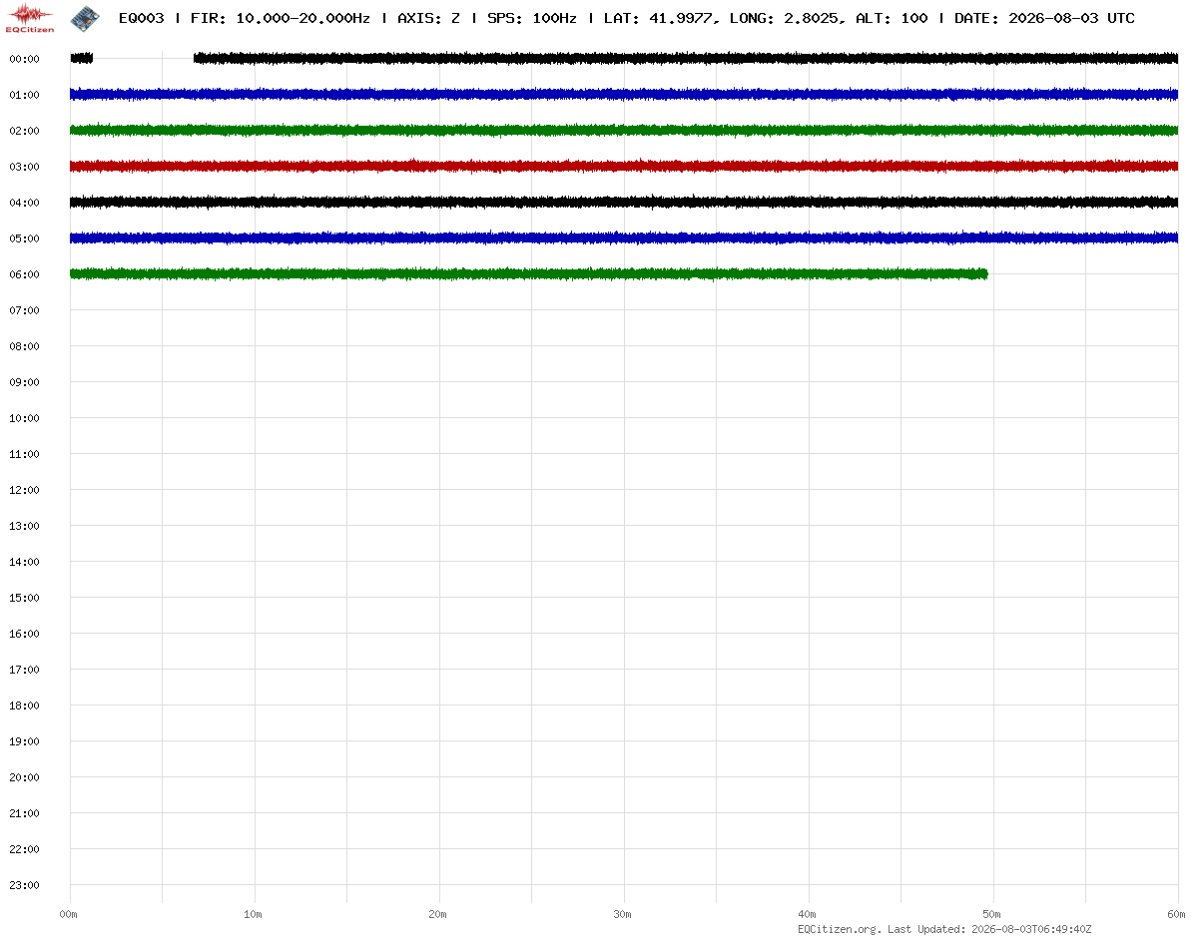This screenshot has width=1198, height=938.
Task: Click the 10:00 hour label
Action: coord(24,418)
